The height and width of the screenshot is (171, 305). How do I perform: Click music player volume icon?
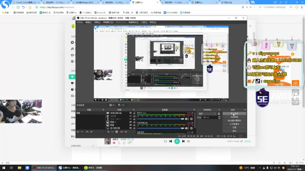(x=188, y=141)
